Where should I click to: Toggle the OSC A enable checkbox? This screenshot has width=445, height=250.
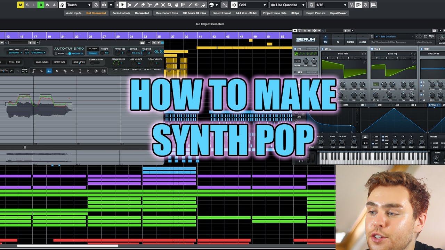point(322,49)
